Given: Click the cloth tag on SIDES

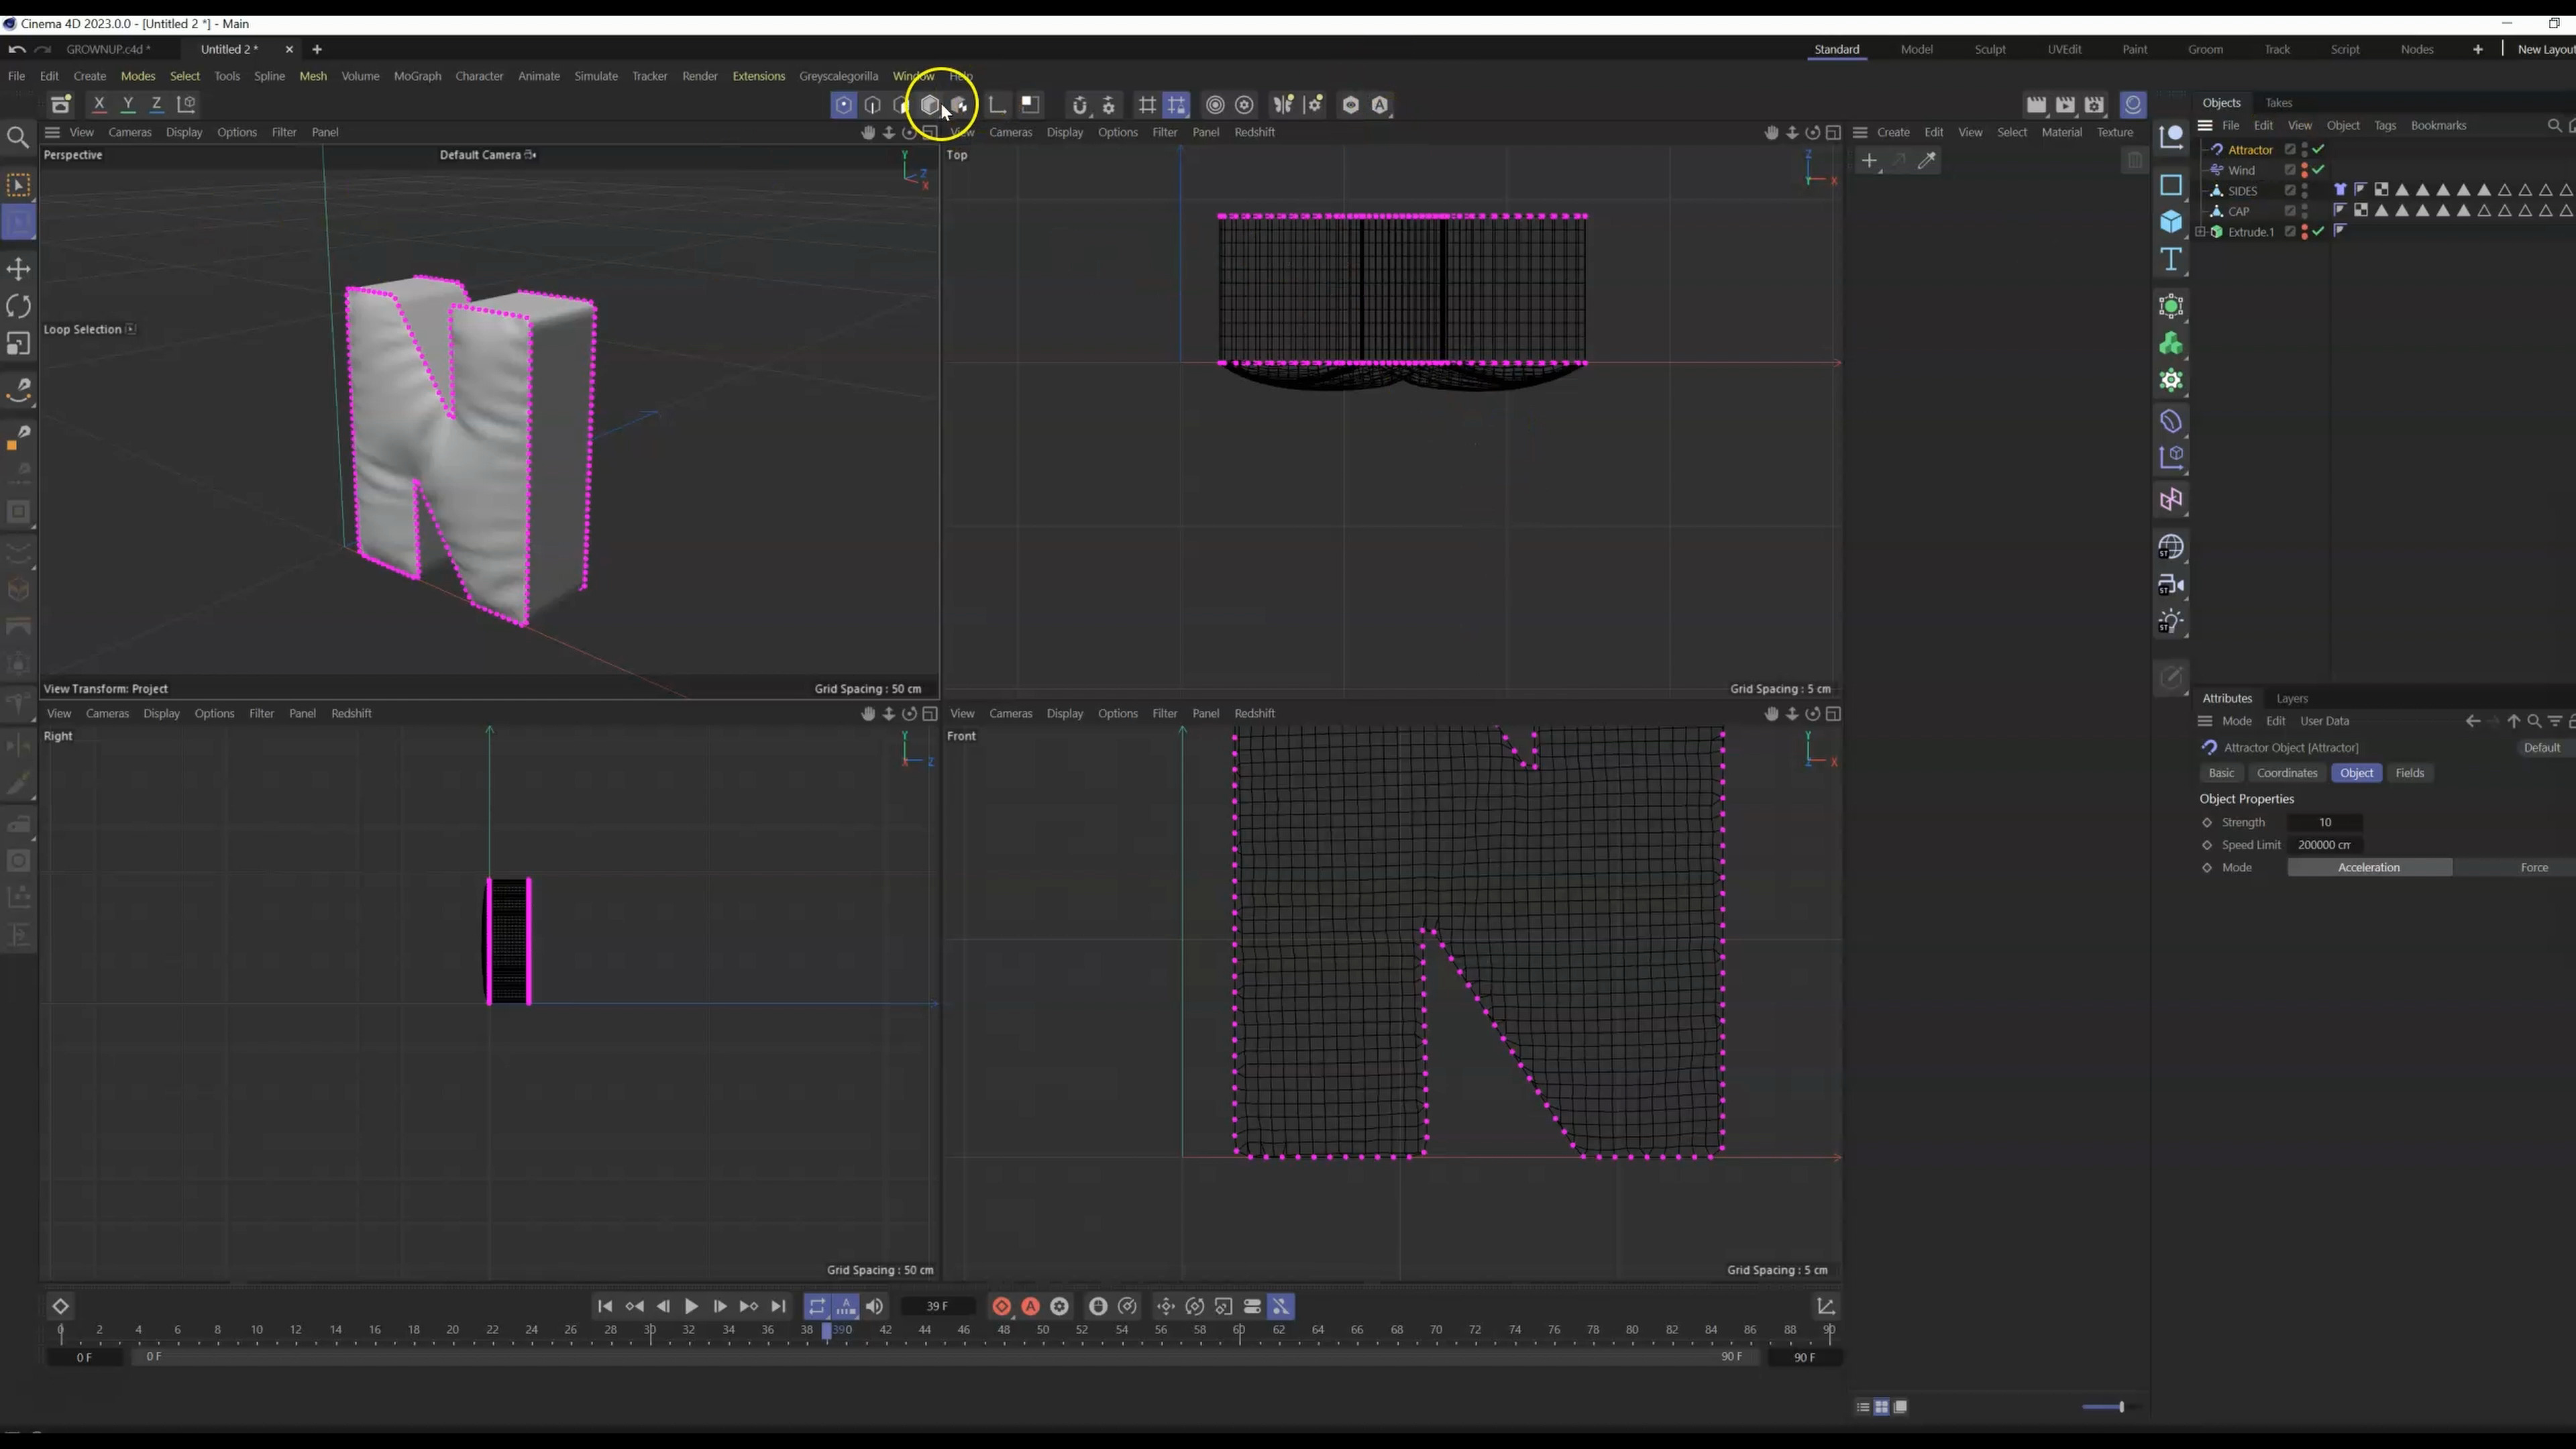Looking at the screenshot, I should coord(2340,190).
